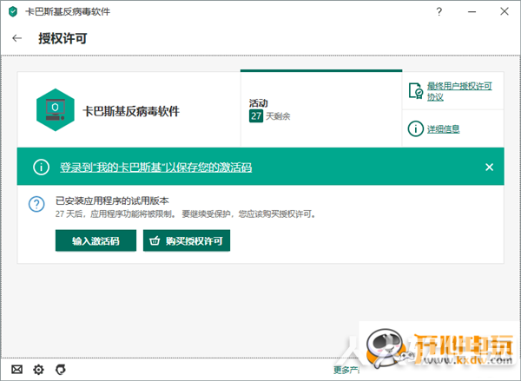Click the 活动 status label
Viewport: 521px width, 381px height.
[x=258, y=103]
